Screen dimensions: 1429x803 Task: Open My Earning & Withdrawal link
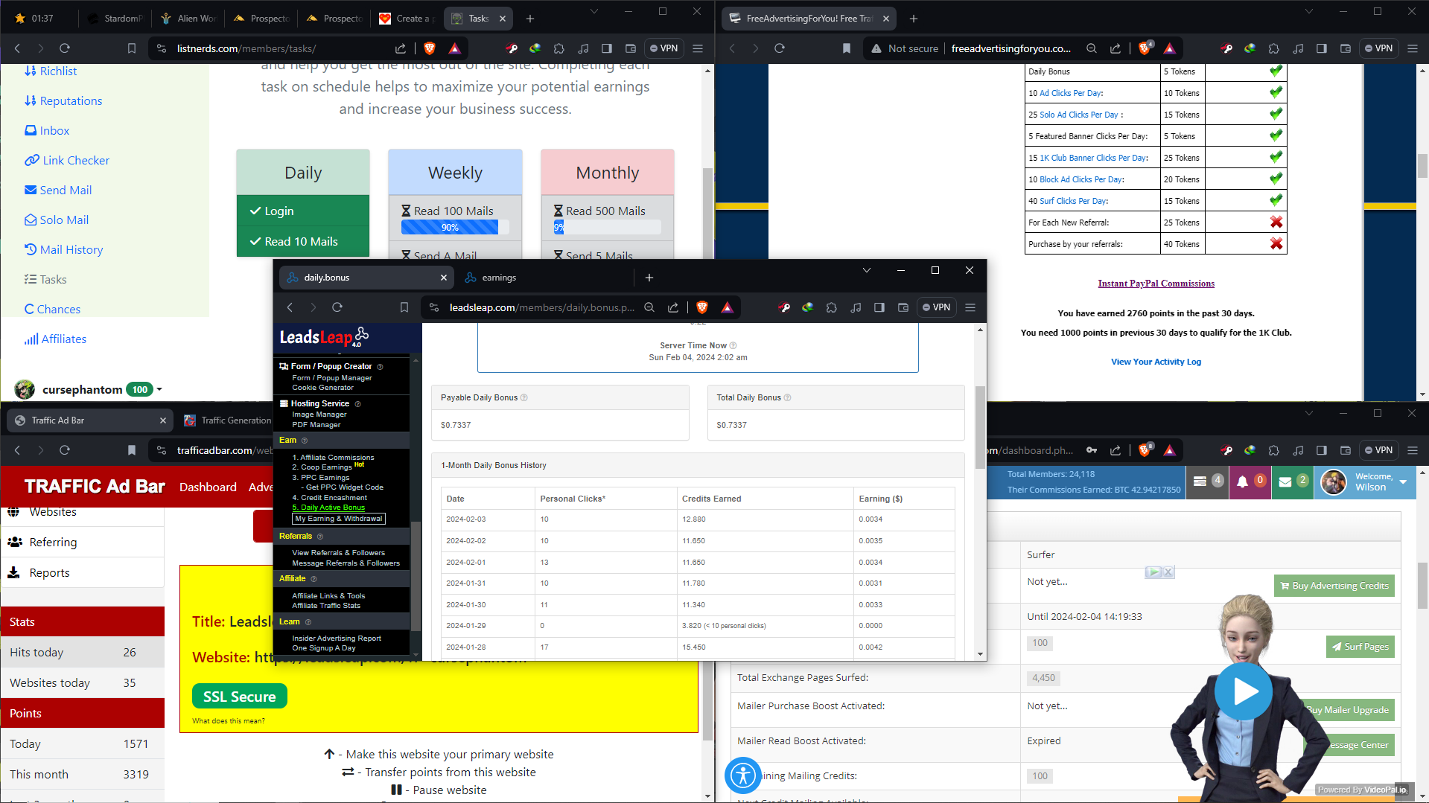tap(339, 519)
